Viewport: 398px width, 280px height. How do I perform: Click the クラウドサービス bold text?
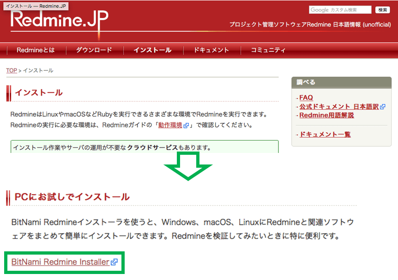152,147
